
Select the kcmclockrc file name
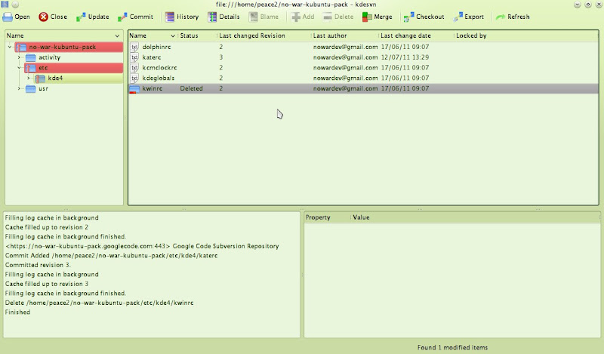(x=159, y=68)
